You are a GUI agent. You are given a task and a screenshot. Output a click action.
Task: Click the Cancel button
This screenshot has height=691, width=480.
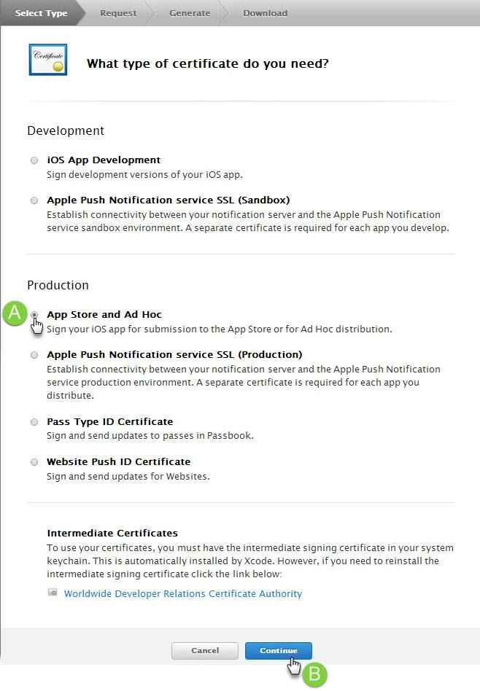pyautogui.click(x=205, y=650)
